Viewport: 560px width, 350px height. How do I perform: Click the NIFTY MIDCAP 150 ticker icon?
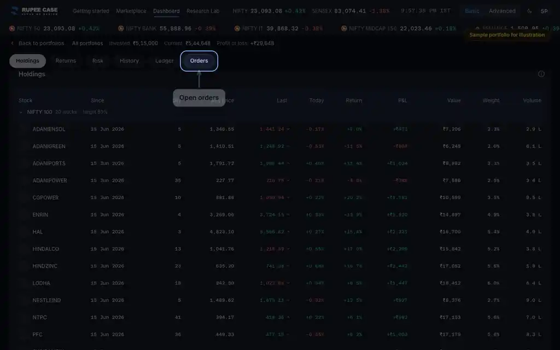[344, 28]
